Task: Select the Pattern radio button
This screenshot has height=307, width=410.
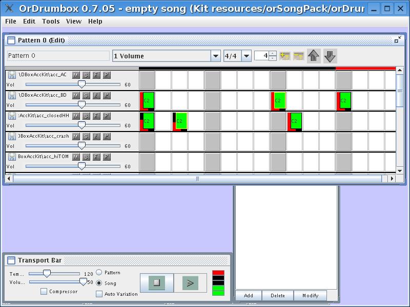Action: coord(99,273)
